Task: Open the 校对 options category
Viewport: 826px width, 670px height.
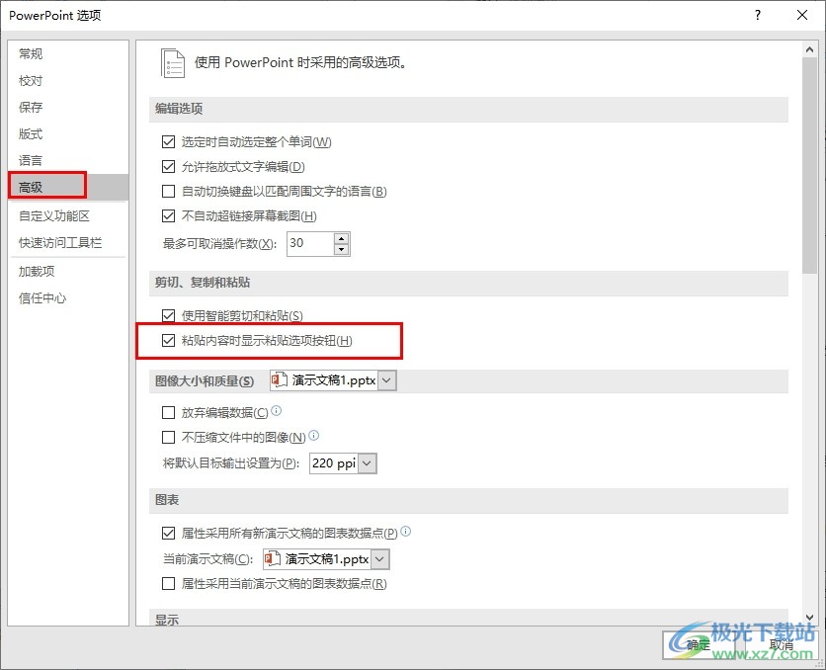Action: [68, 81]
